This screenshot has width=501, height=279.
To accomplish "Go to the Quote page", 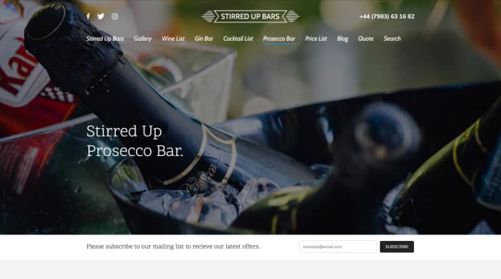I will click(366, 39).
